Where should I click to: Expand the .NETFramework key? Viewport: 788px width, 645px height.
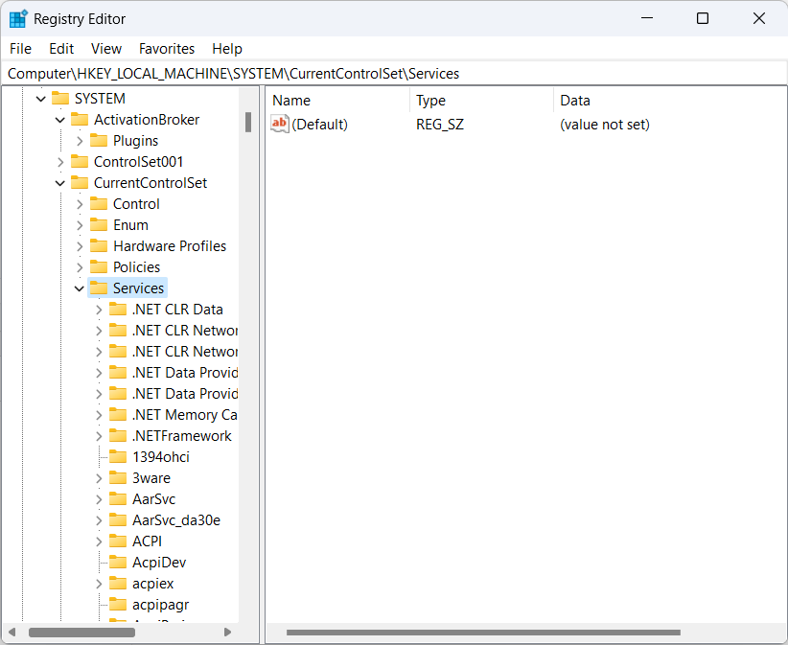coord(99,436)
